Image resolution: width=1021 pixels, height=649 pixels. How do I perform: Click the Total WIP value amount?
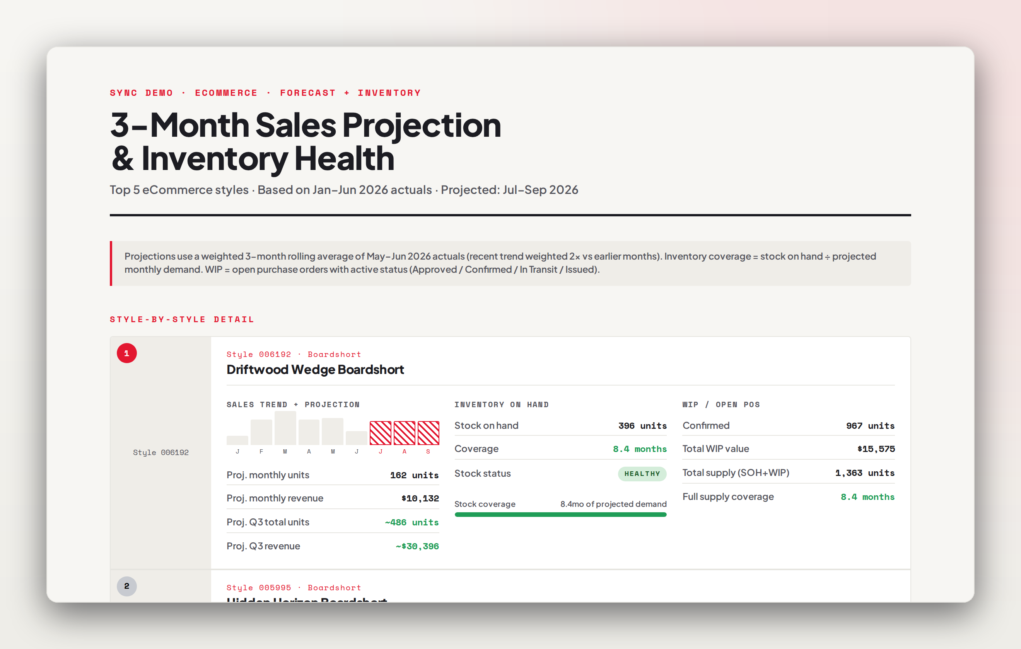[x=876, y=449]
